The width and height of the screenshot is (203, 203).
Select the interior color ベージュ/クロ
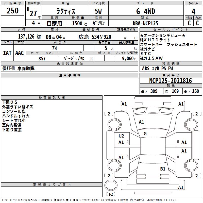pos(74,59)
